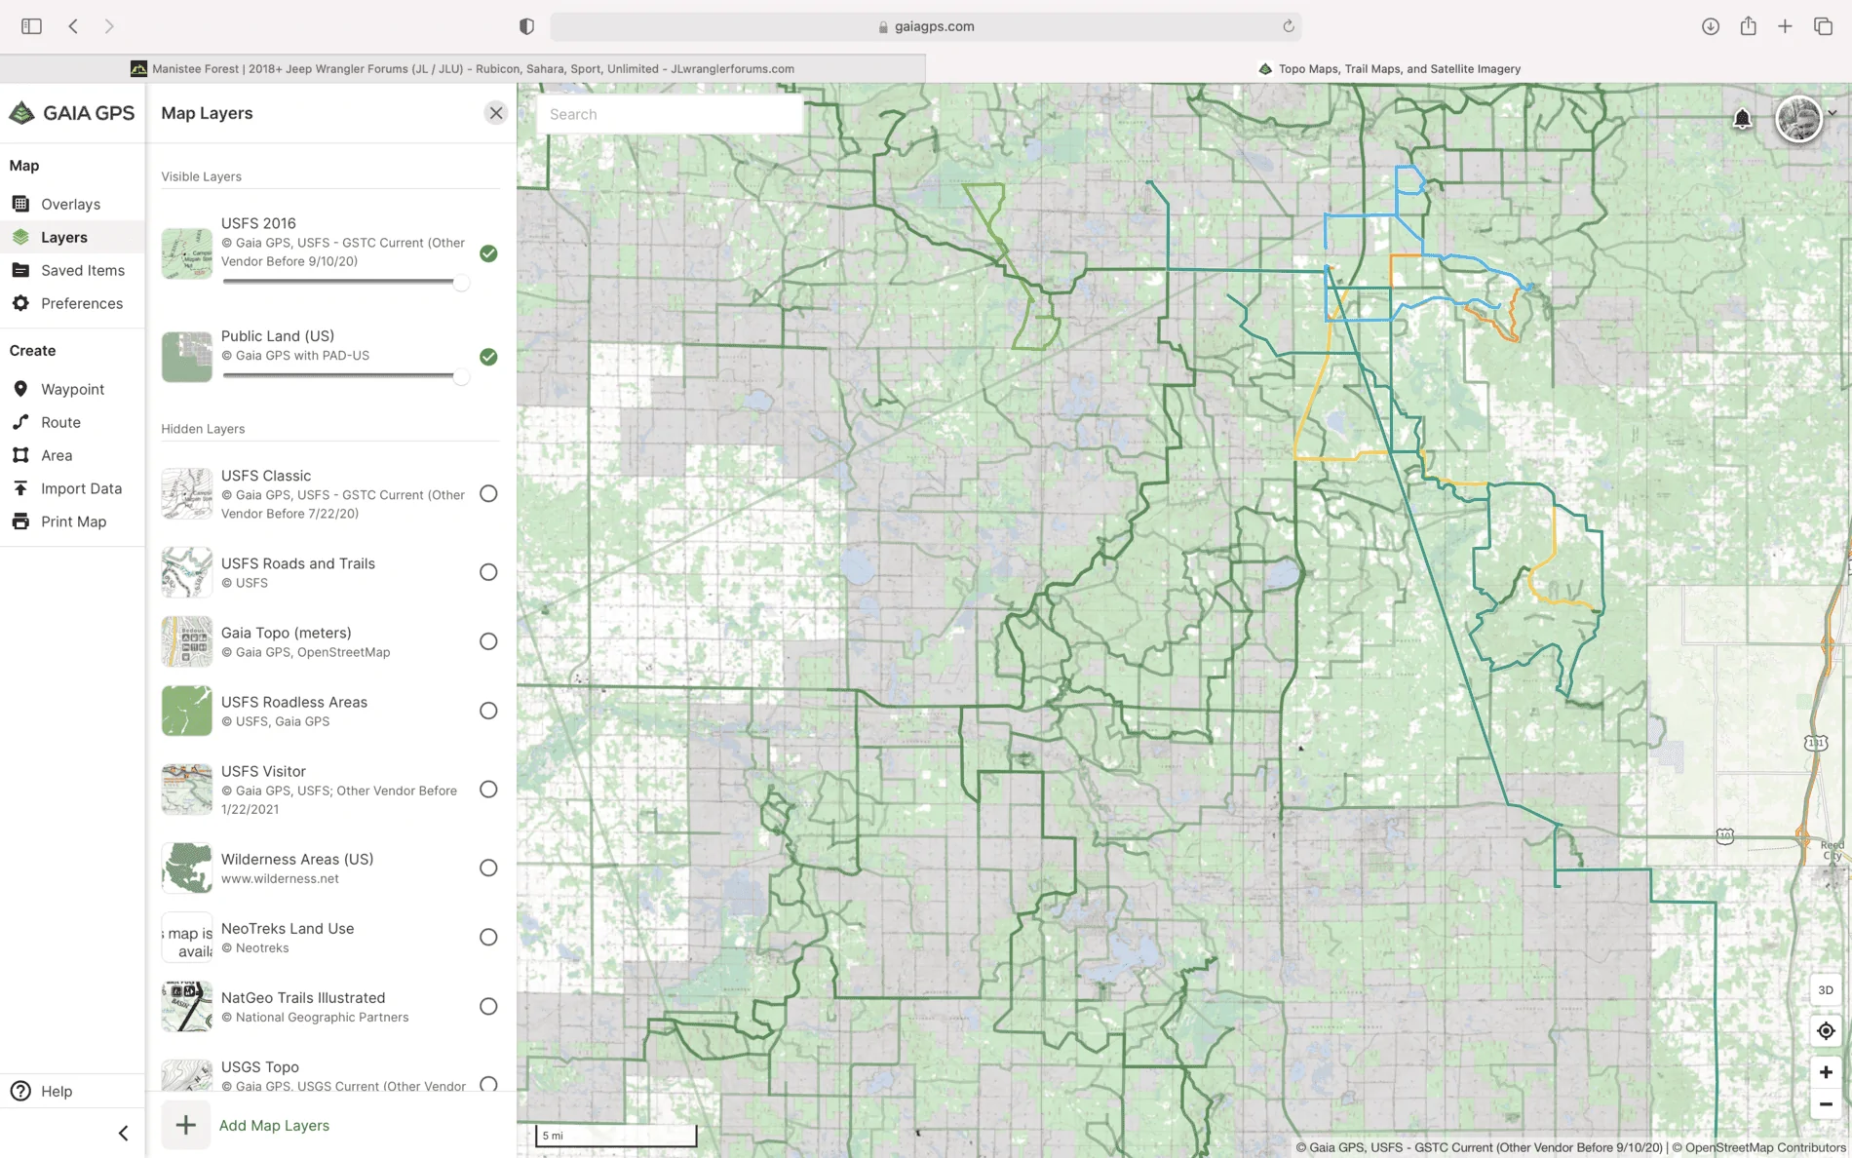
Task: Enable the USFS Visitor layer
Action: click(488, 790)
